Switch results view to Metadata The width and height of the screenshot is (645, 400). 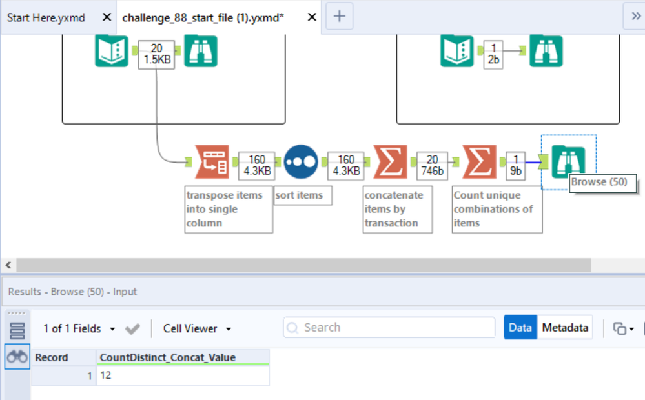pyautogui.click(x=565, y=328)
